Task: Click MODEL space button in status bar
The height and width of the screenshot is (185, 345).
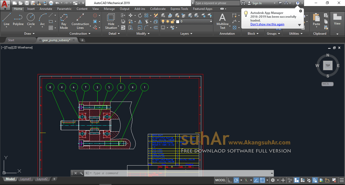Action: [220, 180]
